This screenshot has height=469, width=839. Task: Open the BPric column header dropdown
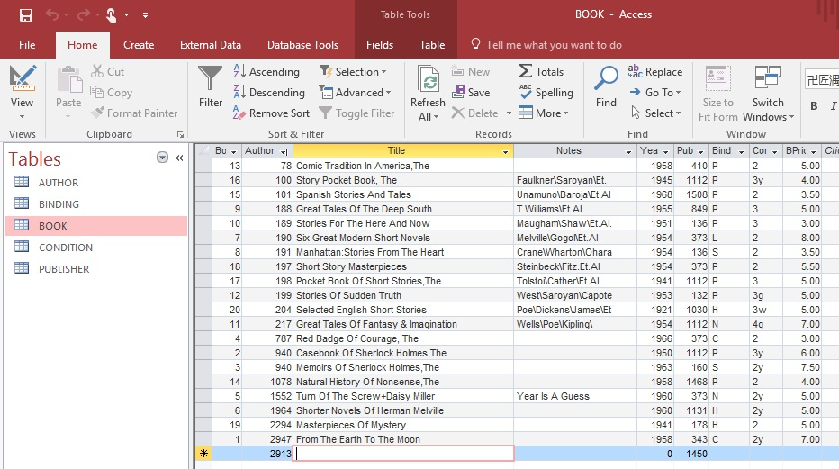point(813,152)
